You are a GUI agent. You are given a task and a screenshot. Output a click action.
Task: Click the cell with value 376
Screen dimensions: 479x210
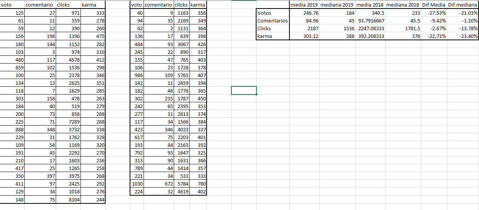click(x=403, y=36)
